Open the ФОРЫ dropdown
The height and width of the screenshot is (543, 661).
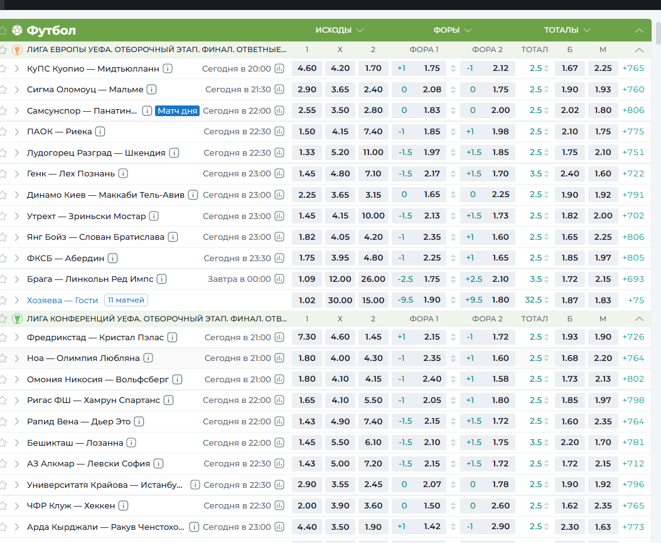coord(453,30)
